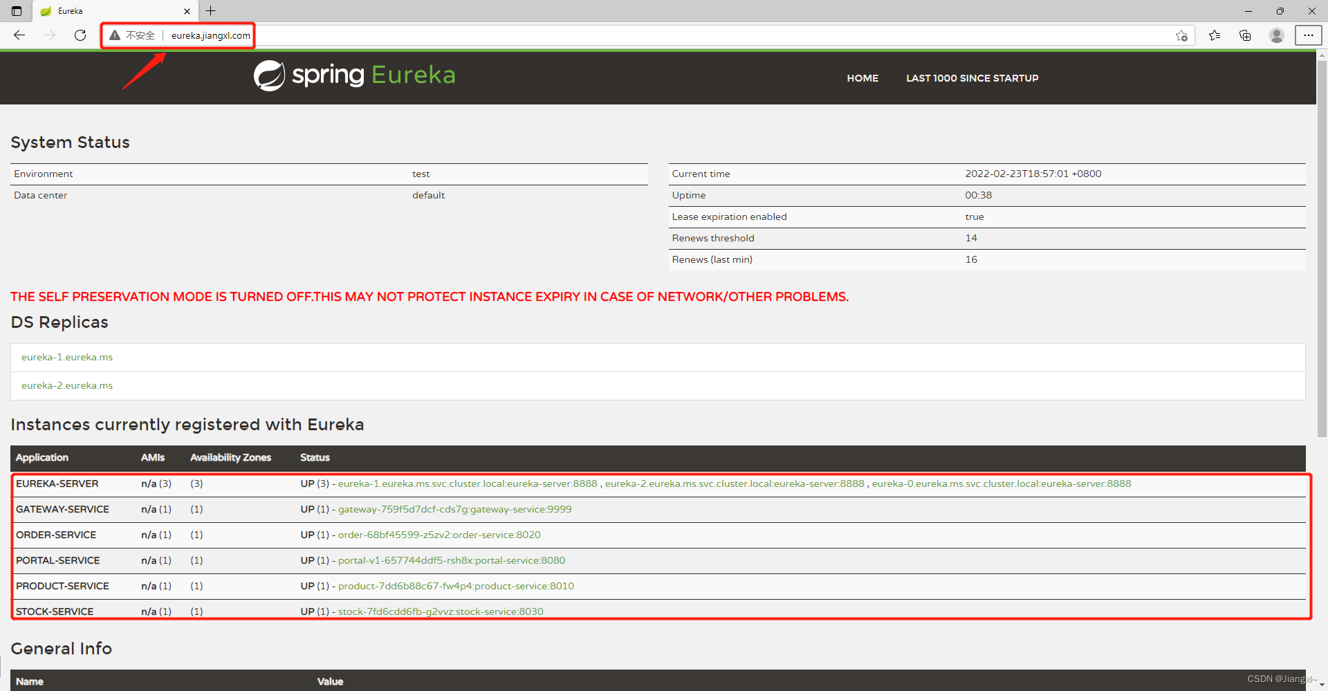
Task: Open the tab actions menu icon
Action: pyautogui.click(x=17, y=11)
